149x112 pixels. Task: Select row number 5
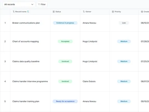click(x=5, y=101)
